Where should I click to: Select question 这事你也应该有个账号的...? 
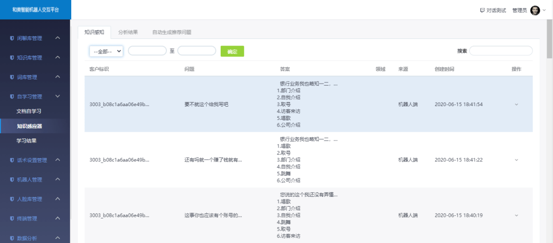coord(214,215)
